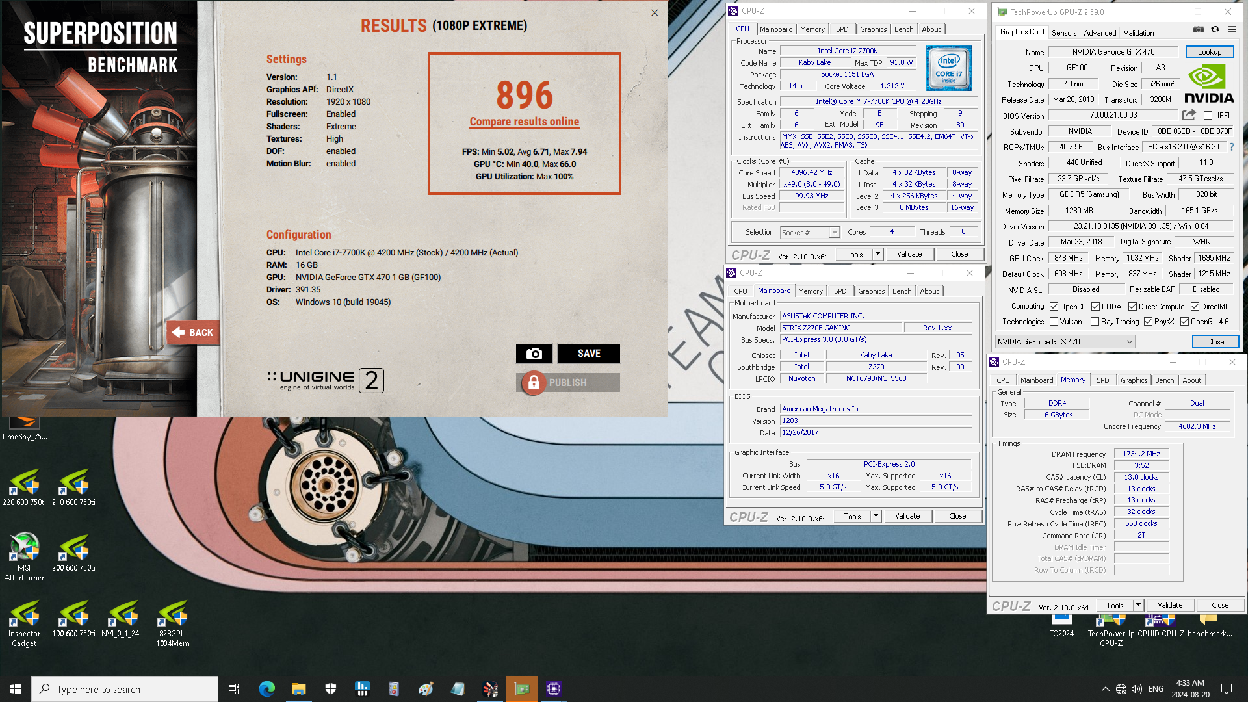1248x702 pixels.
Task: Expand Tools arrow in CPU-Z Mainboard window
Action: click(876, 516)
